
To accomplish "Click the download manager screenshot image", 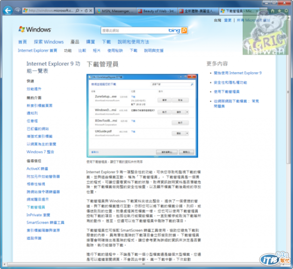I will coord(142,116).
